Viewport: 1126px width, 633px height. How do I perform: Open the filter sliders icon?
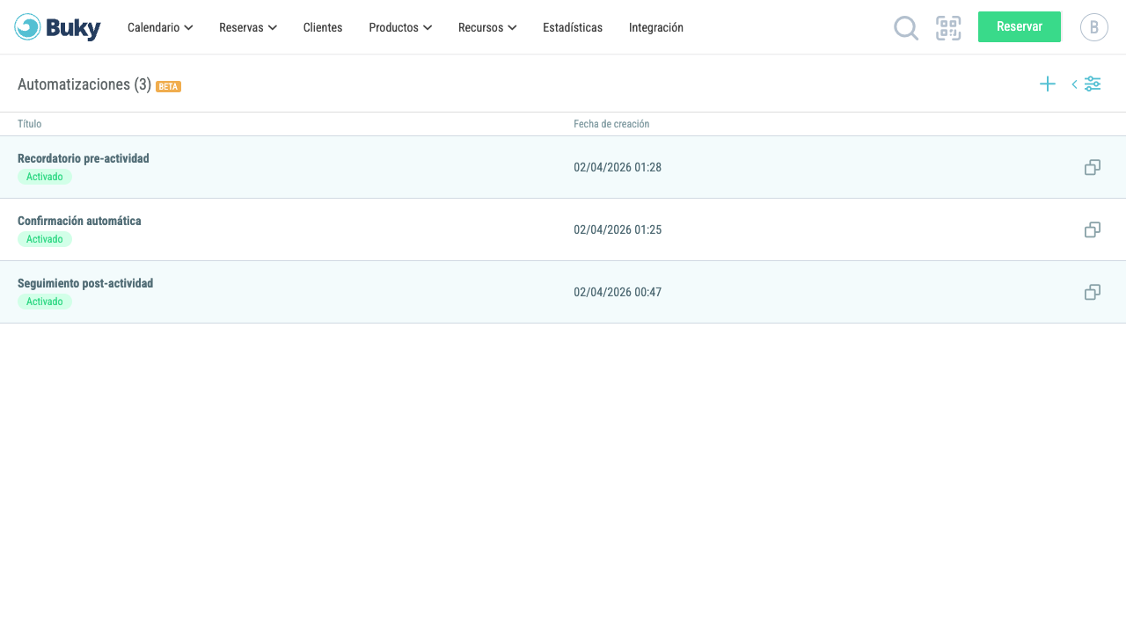pyautogui.click(x=1093, y=84)
